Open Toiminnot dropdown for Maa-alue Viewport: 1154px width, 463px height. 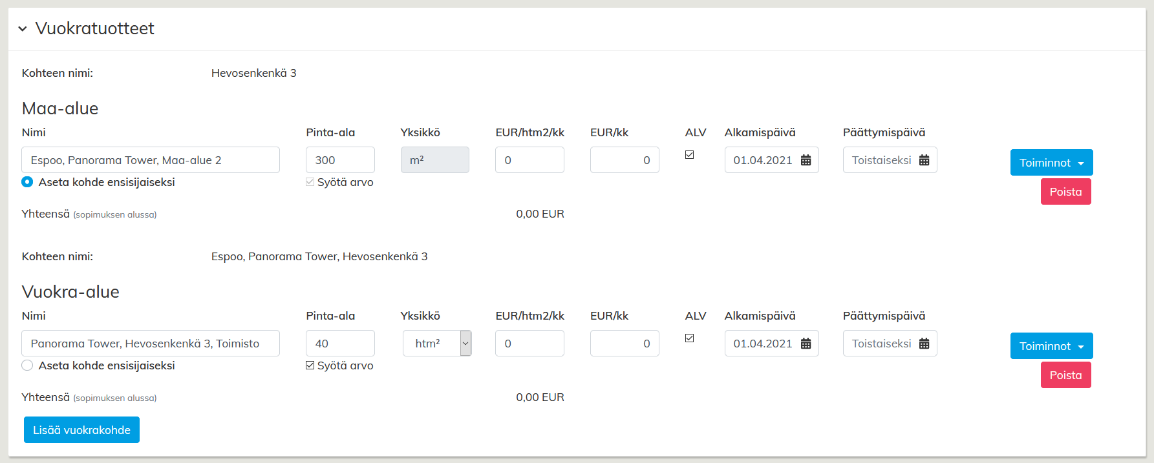coord(1051,163)
